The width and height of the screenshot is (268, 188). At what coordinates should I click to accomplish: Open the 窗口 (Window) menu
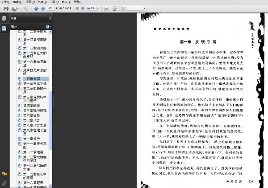[67, 2]
